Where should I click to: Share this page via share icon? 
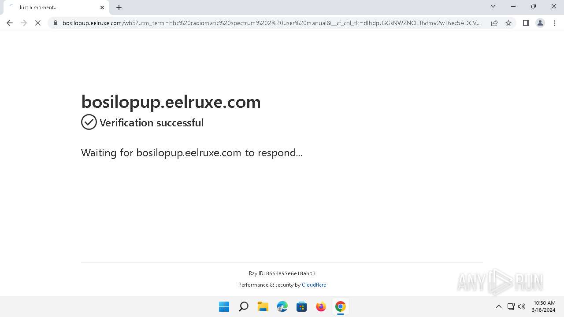(494, 23)
